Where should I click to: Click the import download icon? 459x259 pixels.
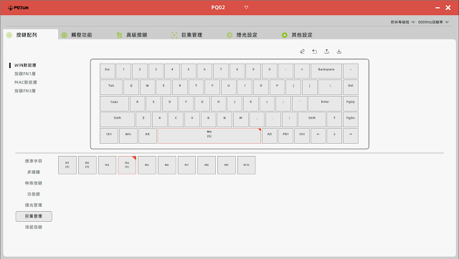tap(339, 52)
